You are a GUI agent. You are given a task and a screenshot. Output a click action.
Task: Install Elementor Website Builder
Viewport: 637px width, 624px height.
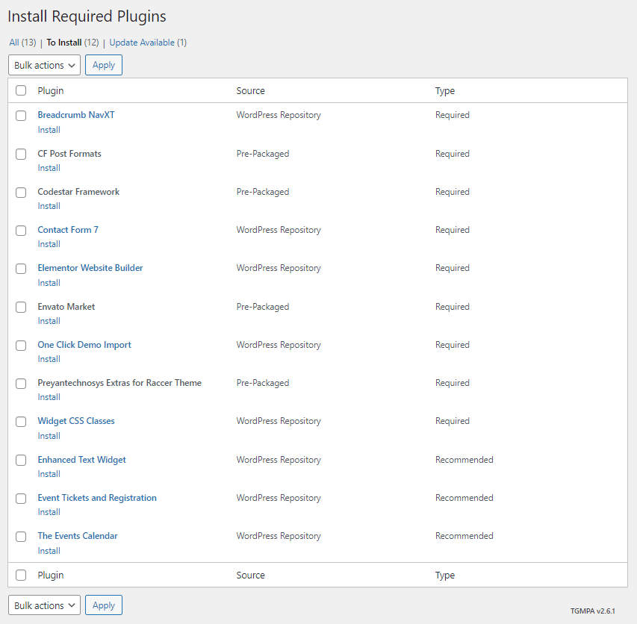[x=49, y=283]
